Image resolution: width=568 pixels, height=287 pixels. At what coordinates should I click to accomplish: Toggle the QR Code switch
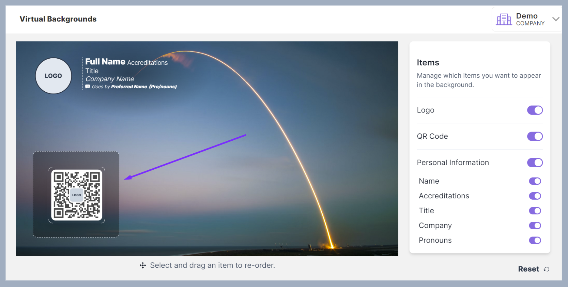[535, 136]
